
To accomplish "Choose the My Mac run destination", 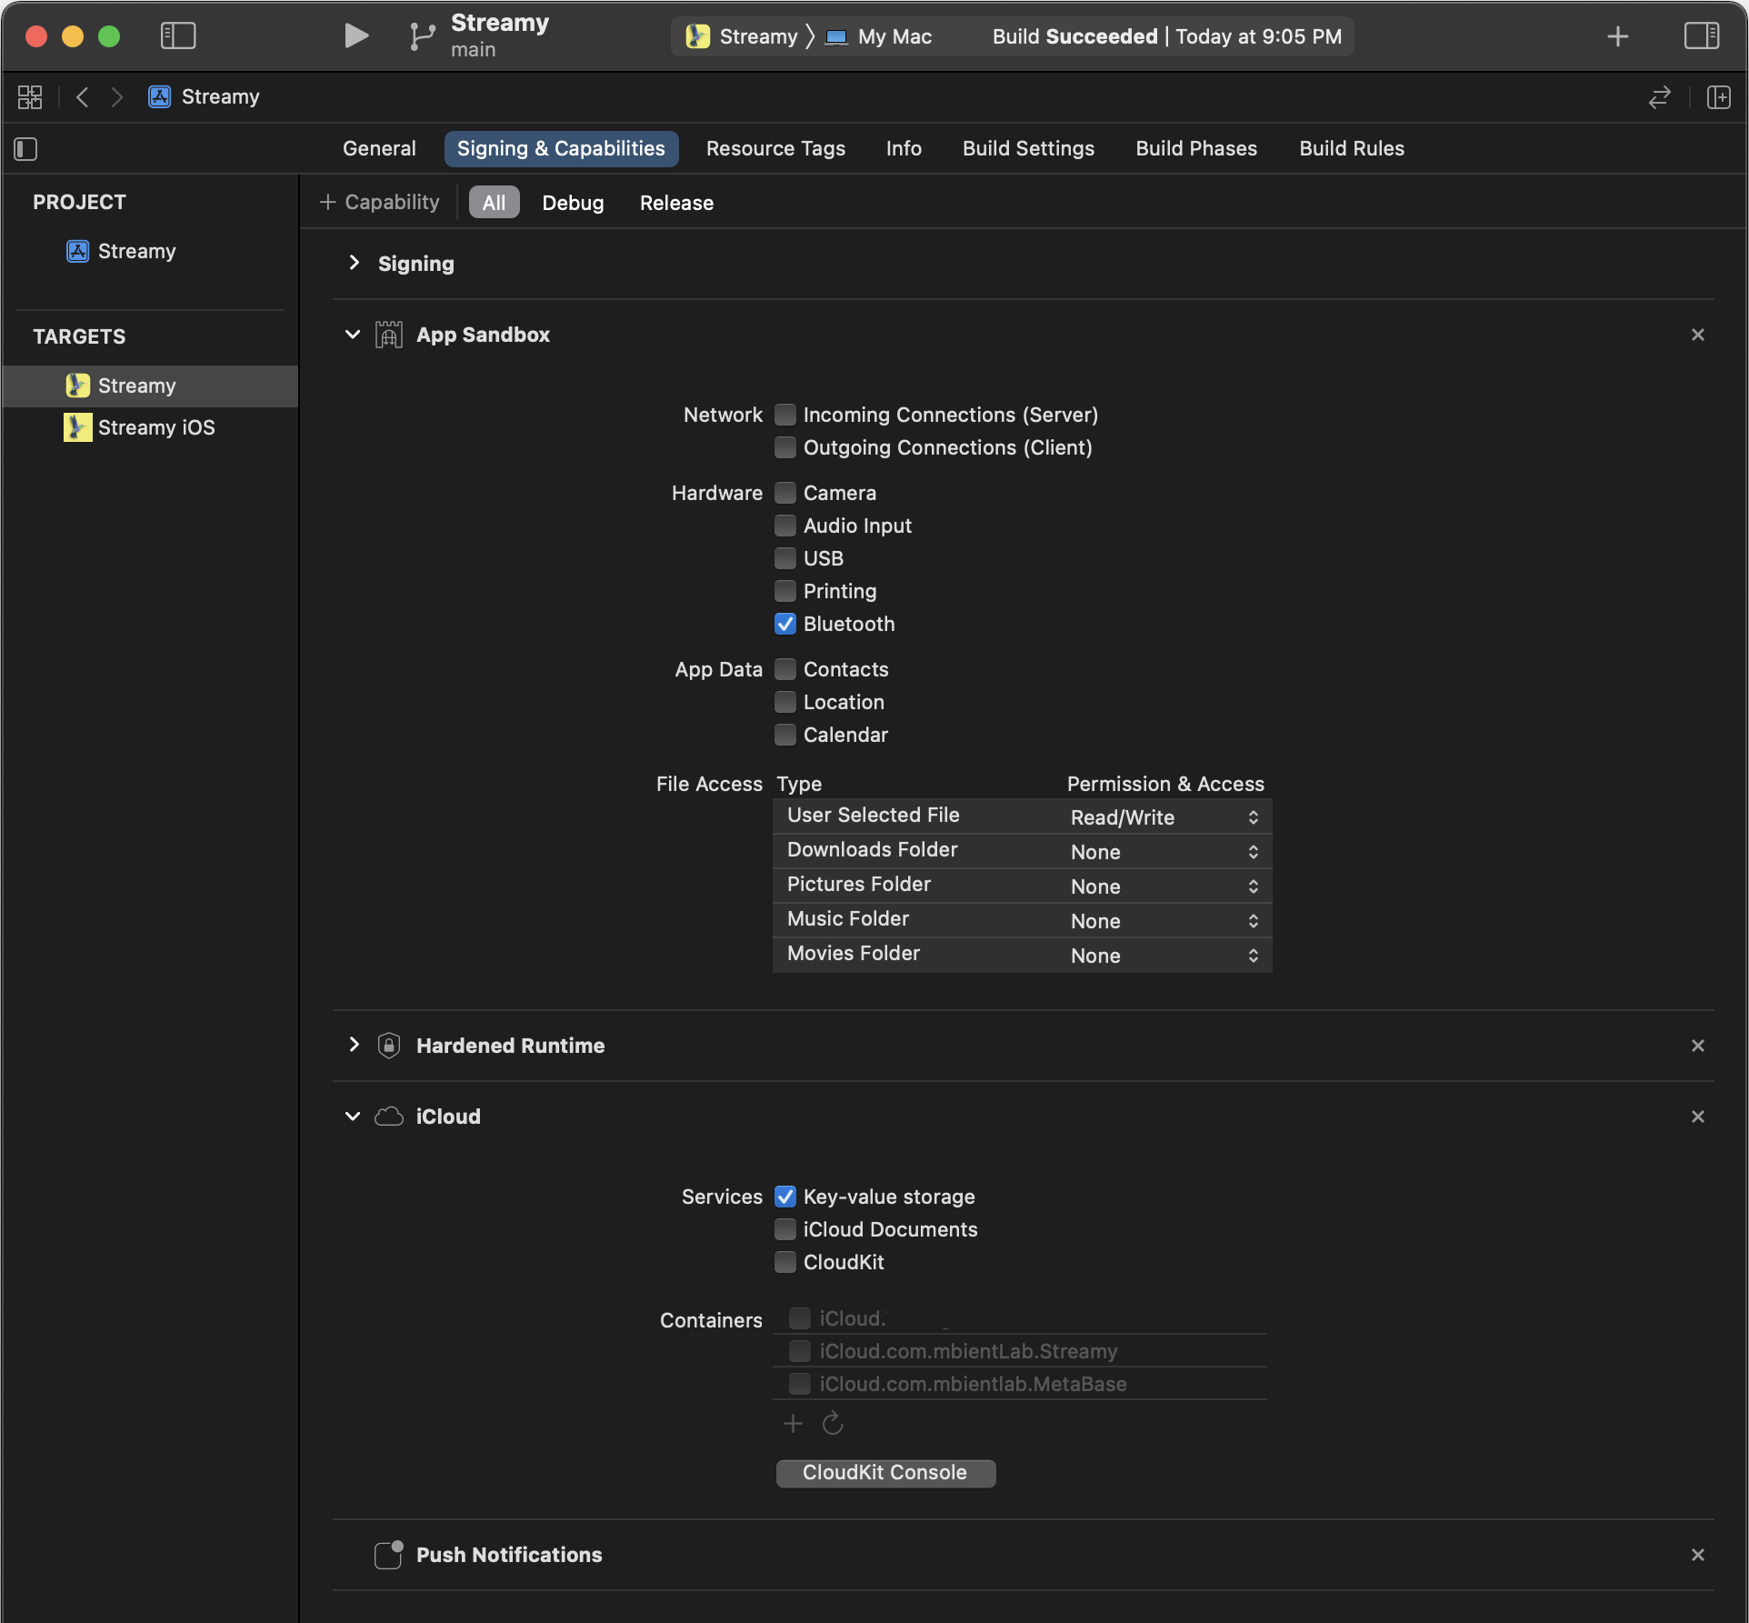I will [878, 36].
